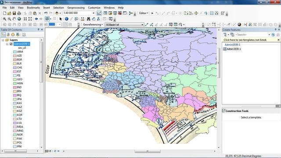281x158 pixels.
Task: Click the templates not listed message
Action: [245, 40]
